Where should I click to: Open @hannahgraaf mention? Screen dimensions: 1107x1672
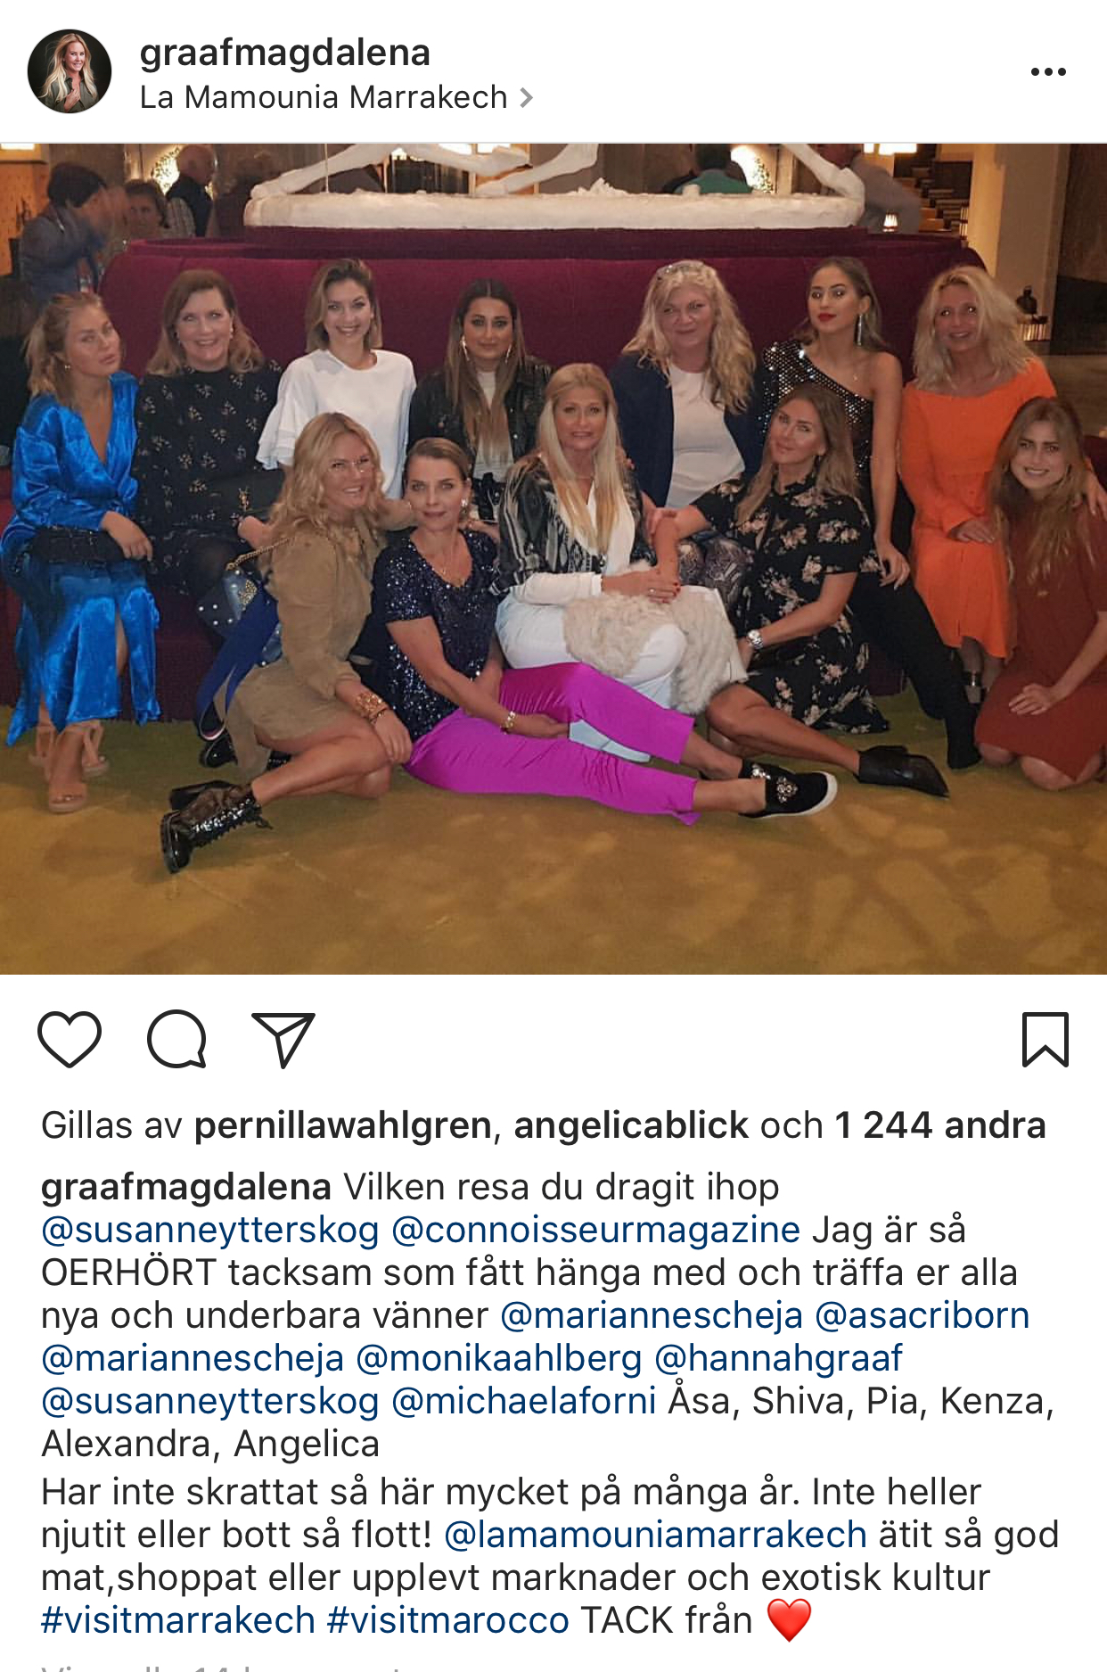pyautogui.click(x=779, y=1359)
